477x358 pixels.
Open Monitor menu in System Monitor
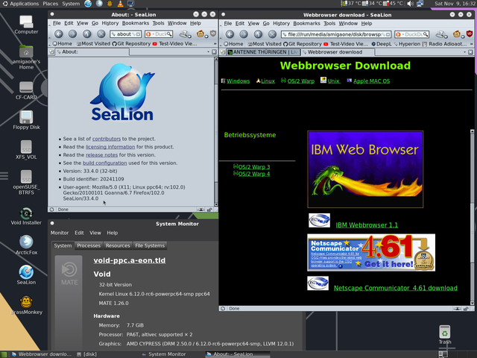60,233
